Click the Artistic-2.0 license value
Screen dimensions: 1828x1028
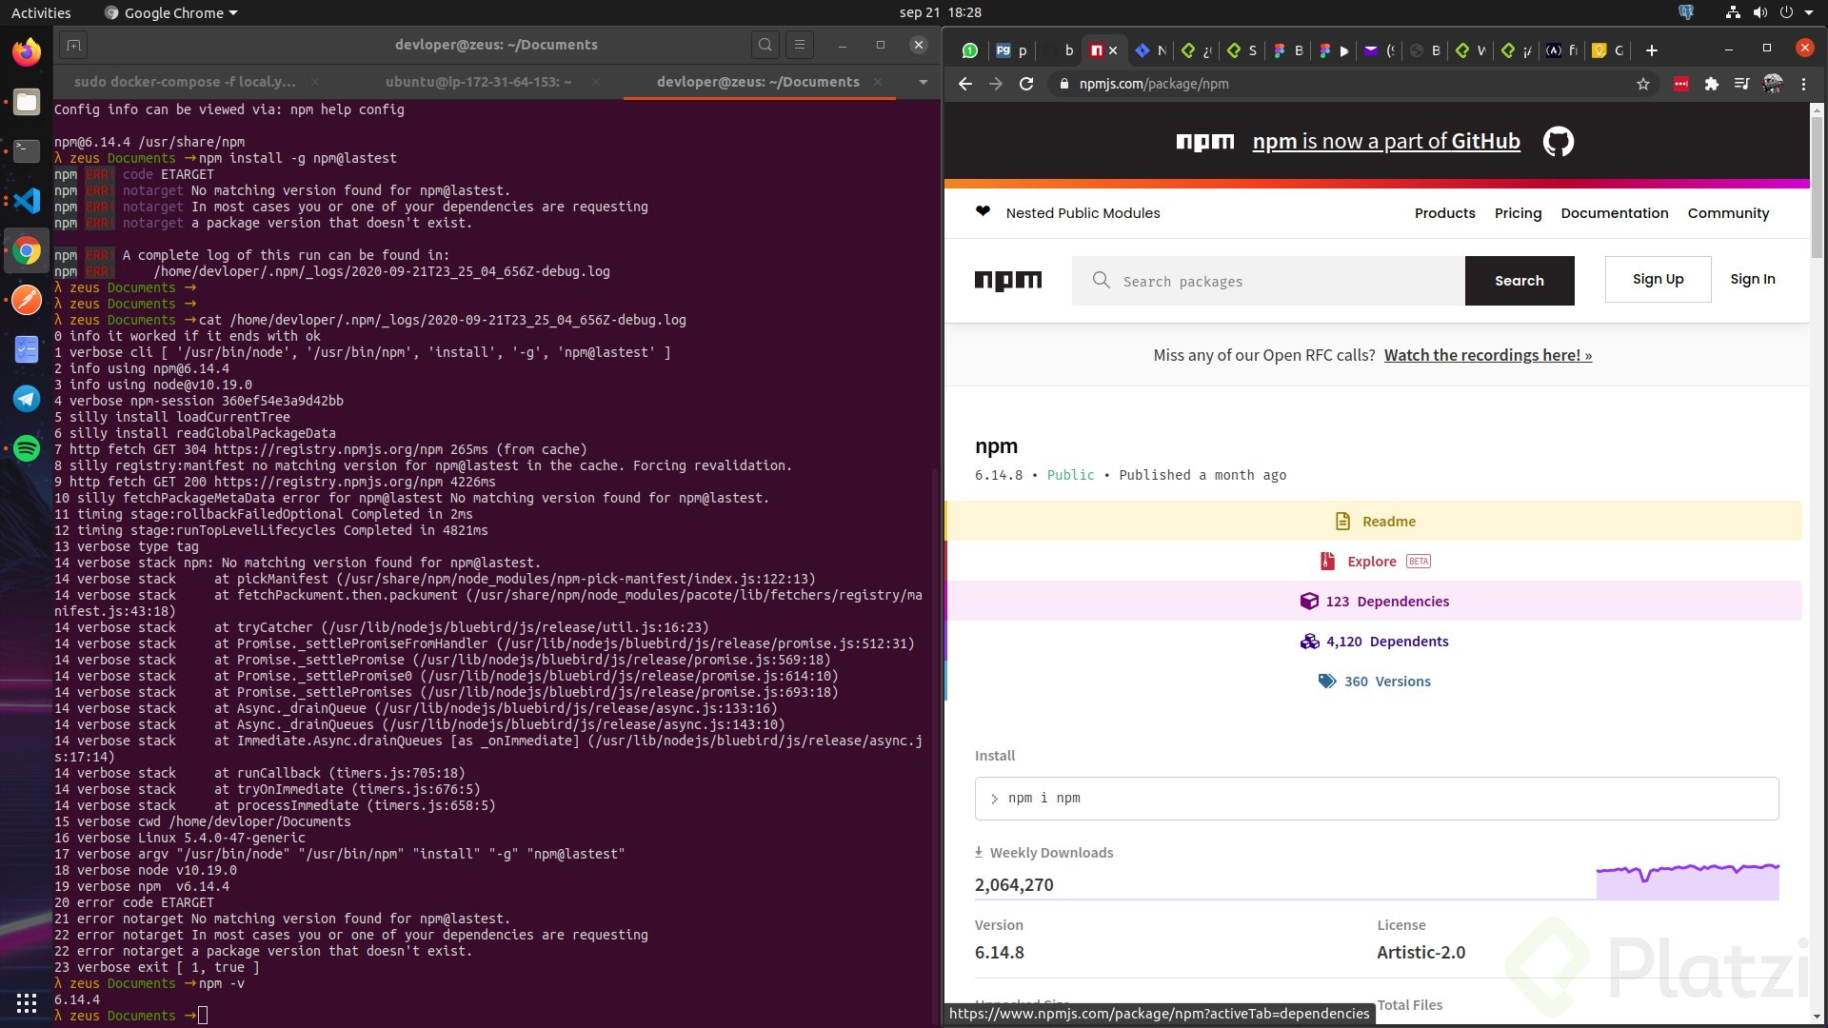1421,952
